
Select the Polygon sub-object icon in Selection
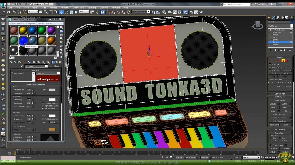283,61
